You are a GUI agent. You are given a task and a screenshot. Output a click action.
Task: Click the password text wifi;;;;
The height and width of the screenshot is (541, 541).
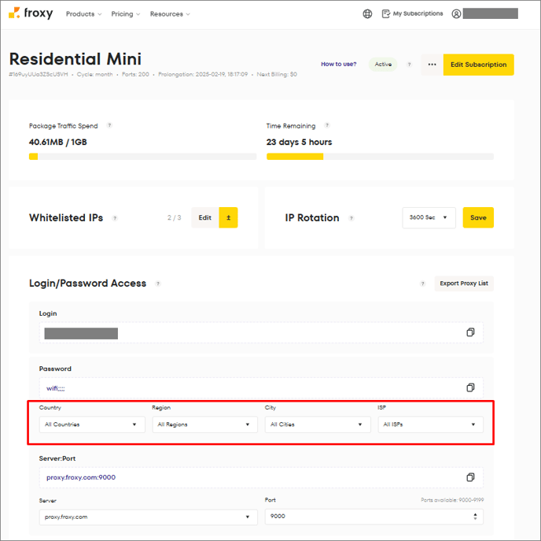pyautogui.click(x=56, y=388)
